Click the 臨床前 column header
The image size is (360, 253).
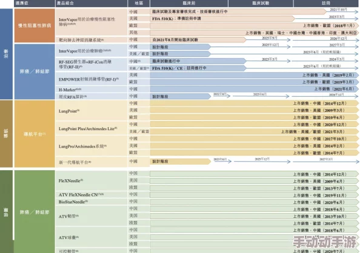pos(188,3)
